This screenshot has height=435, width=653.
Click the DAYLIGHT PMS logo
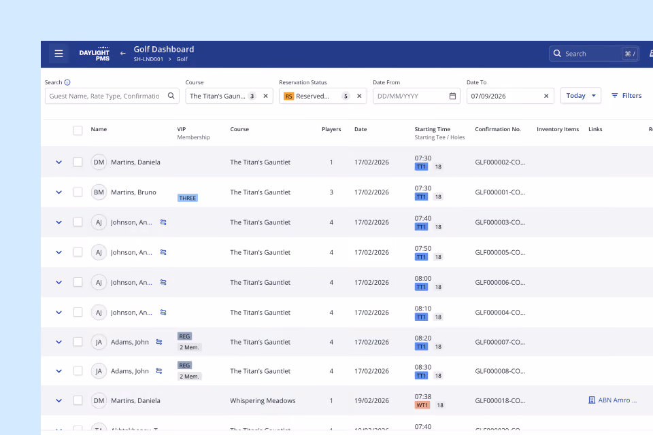click(95, 54)
